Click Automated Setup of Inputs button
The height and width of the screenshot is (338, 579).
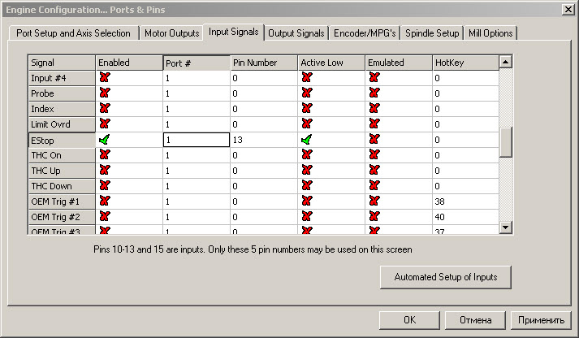(446, 277)
